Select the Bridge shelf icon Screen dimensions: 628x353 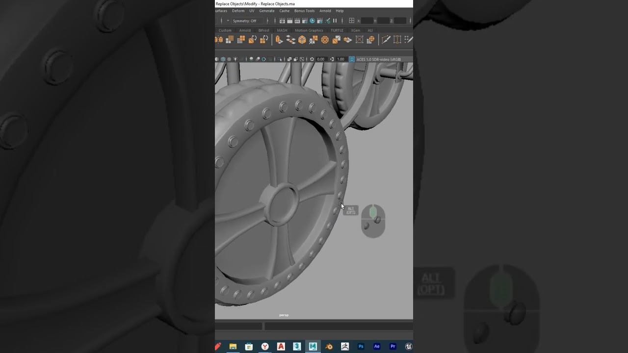(291, 39)
